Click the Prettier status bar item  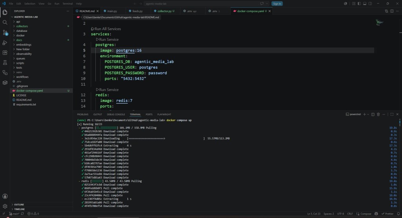(387, 214)
